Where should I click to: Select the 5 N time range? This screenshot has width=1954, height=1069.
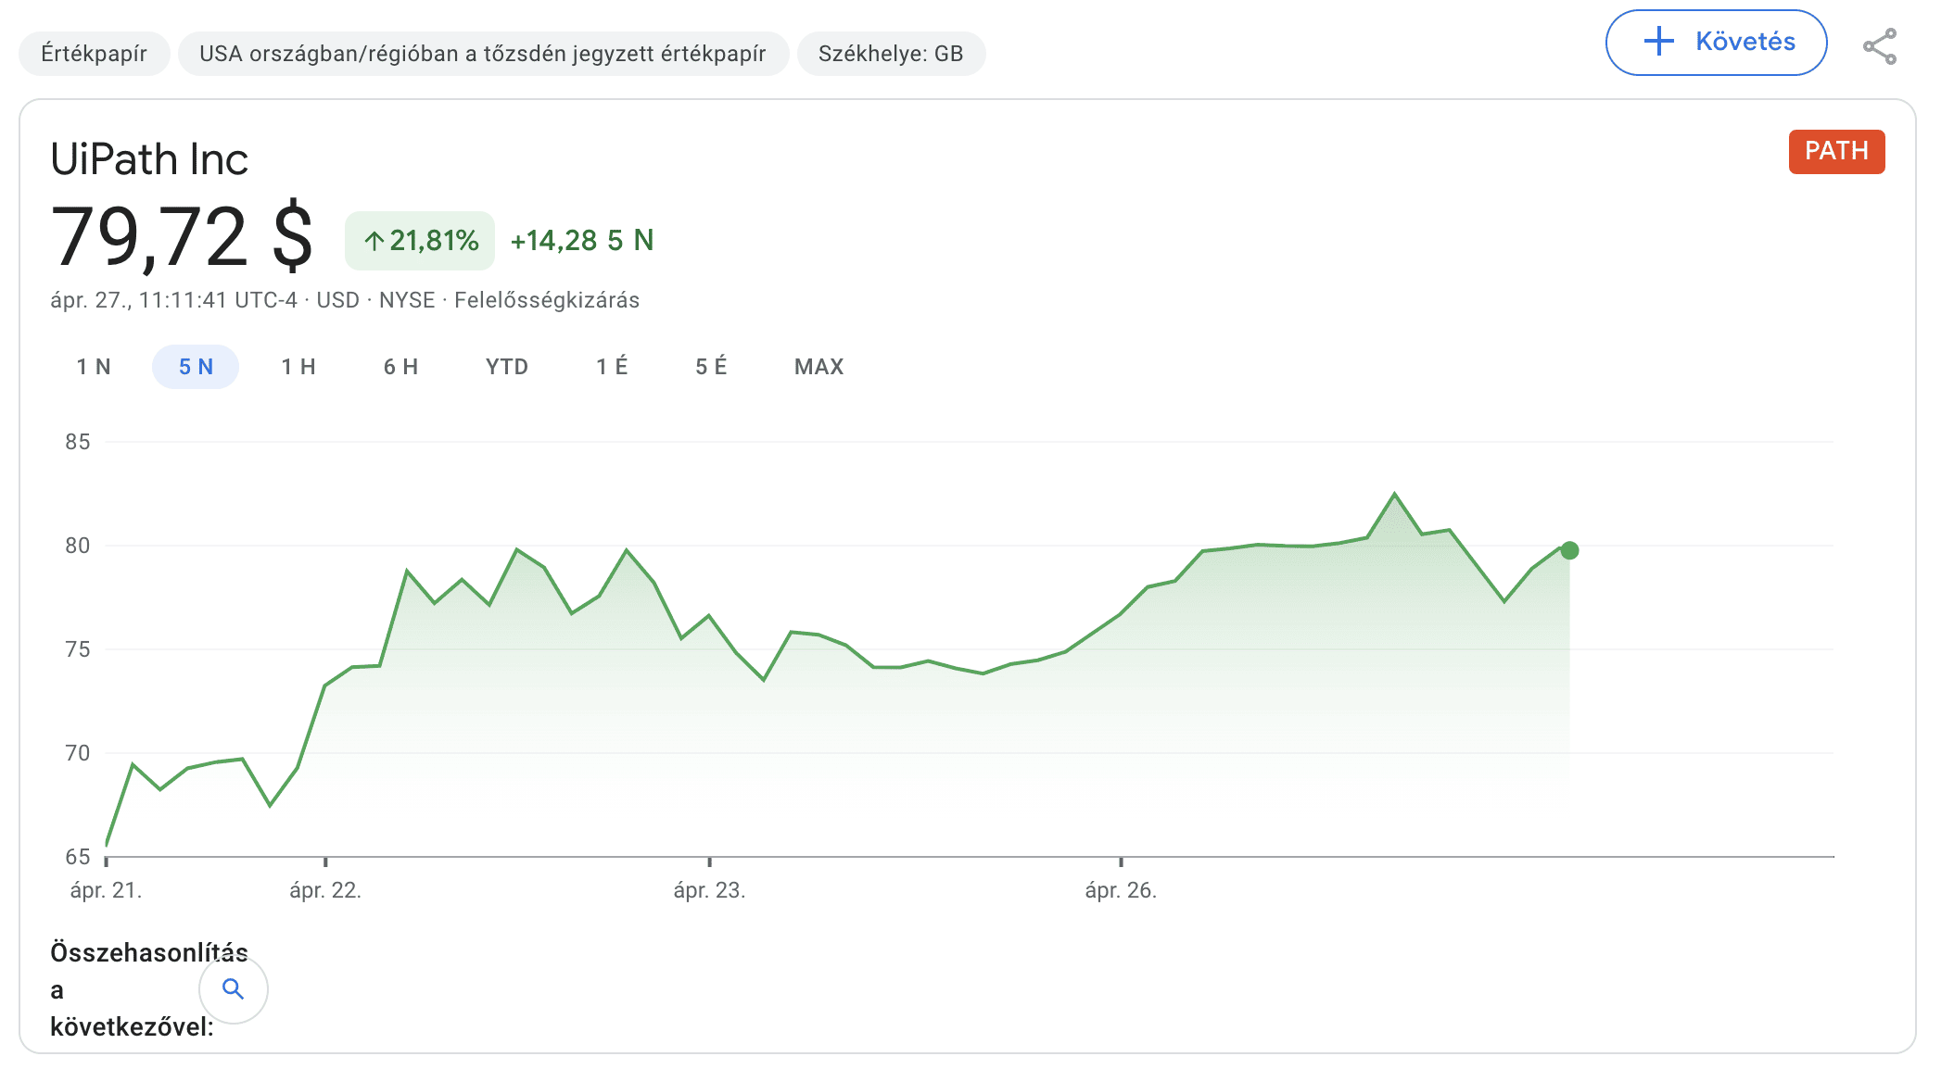(x=196, y=367)
